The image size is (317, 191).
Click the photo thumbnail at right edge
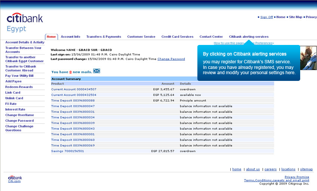309,57
